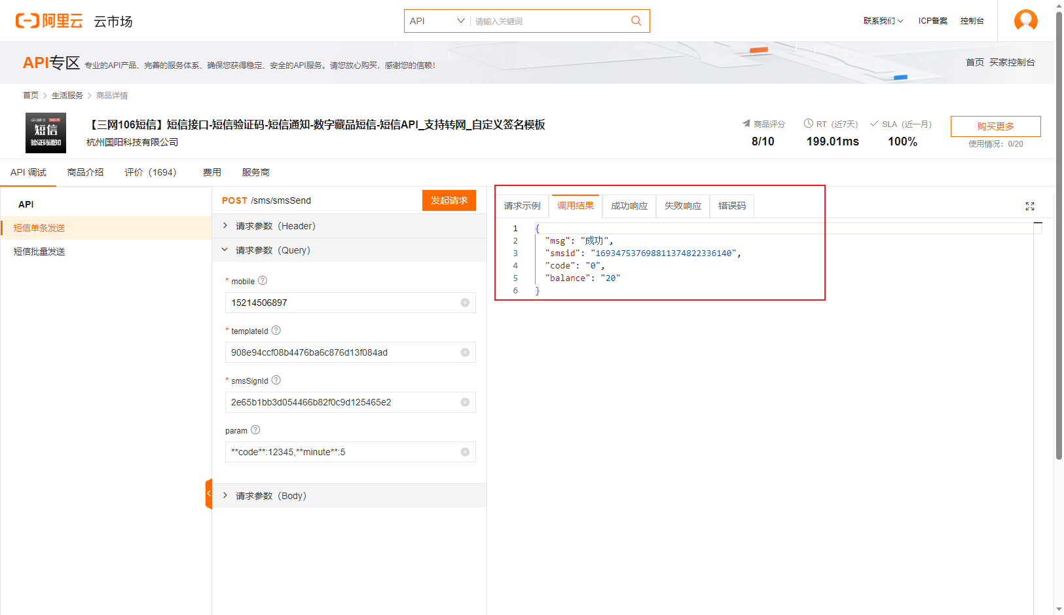Click the "balance": "20" line
Viewport: 1064px width, 615px height.
583,278
